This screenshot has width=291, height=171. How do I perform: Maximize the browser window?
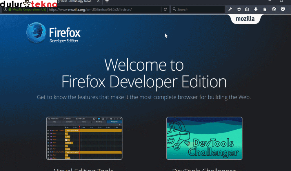point(281,1)
